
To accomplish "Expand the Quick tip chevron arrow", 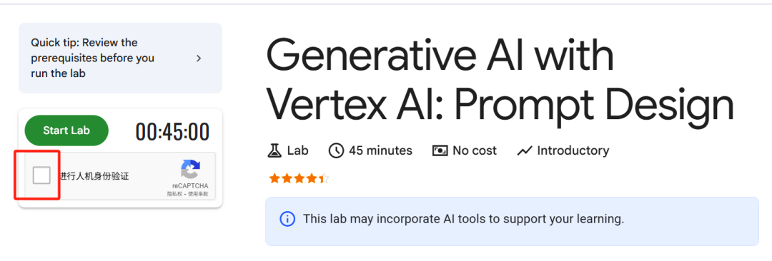I will pyautogui.click(x=199, y=58).
